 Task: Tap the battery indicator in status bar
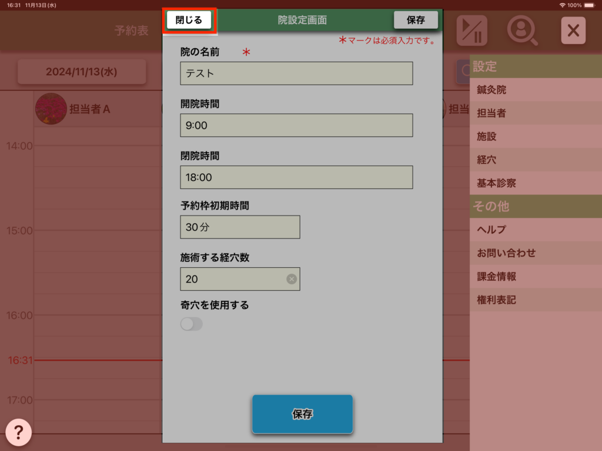(592, 5)
